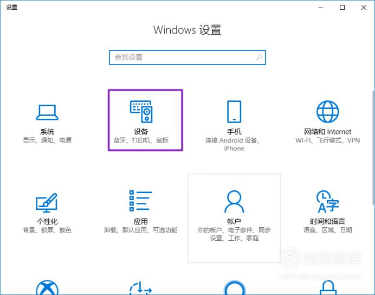Click the 背景、锁屏、颜色 description

click(x=47, y=230)
